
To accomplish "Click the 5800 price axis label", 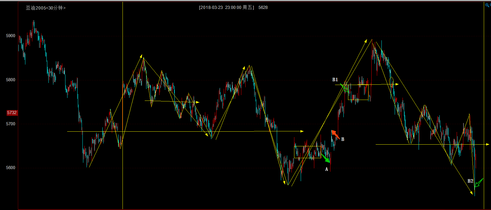I will point(11,80).
